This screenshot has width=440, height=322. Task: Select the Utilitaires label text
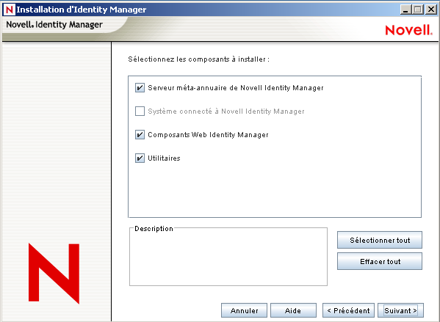164,158
